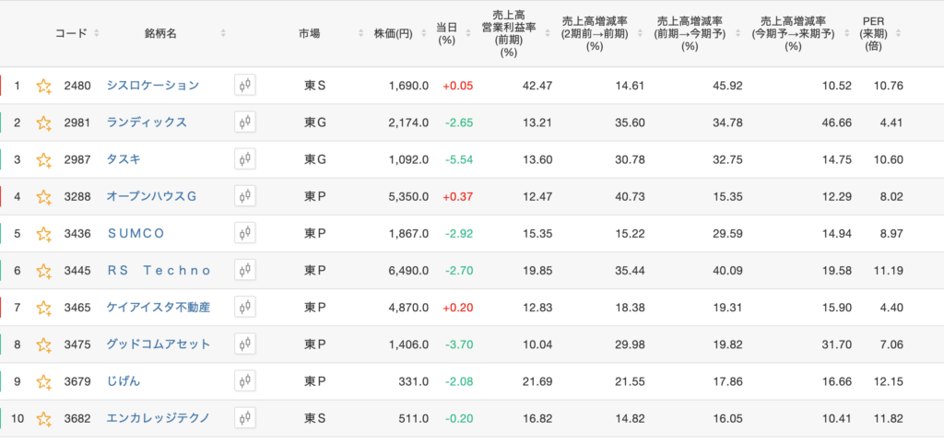This screenshot has width=944, height=443.
Task: Open SUMCO candlestick chart icon
Action: click(x=245, y=233)
